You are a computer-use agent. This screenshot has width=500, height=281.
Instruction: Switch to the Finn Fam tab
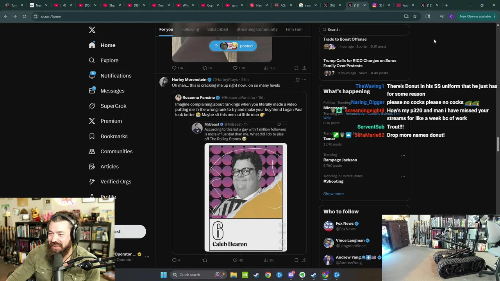(294, 29)
